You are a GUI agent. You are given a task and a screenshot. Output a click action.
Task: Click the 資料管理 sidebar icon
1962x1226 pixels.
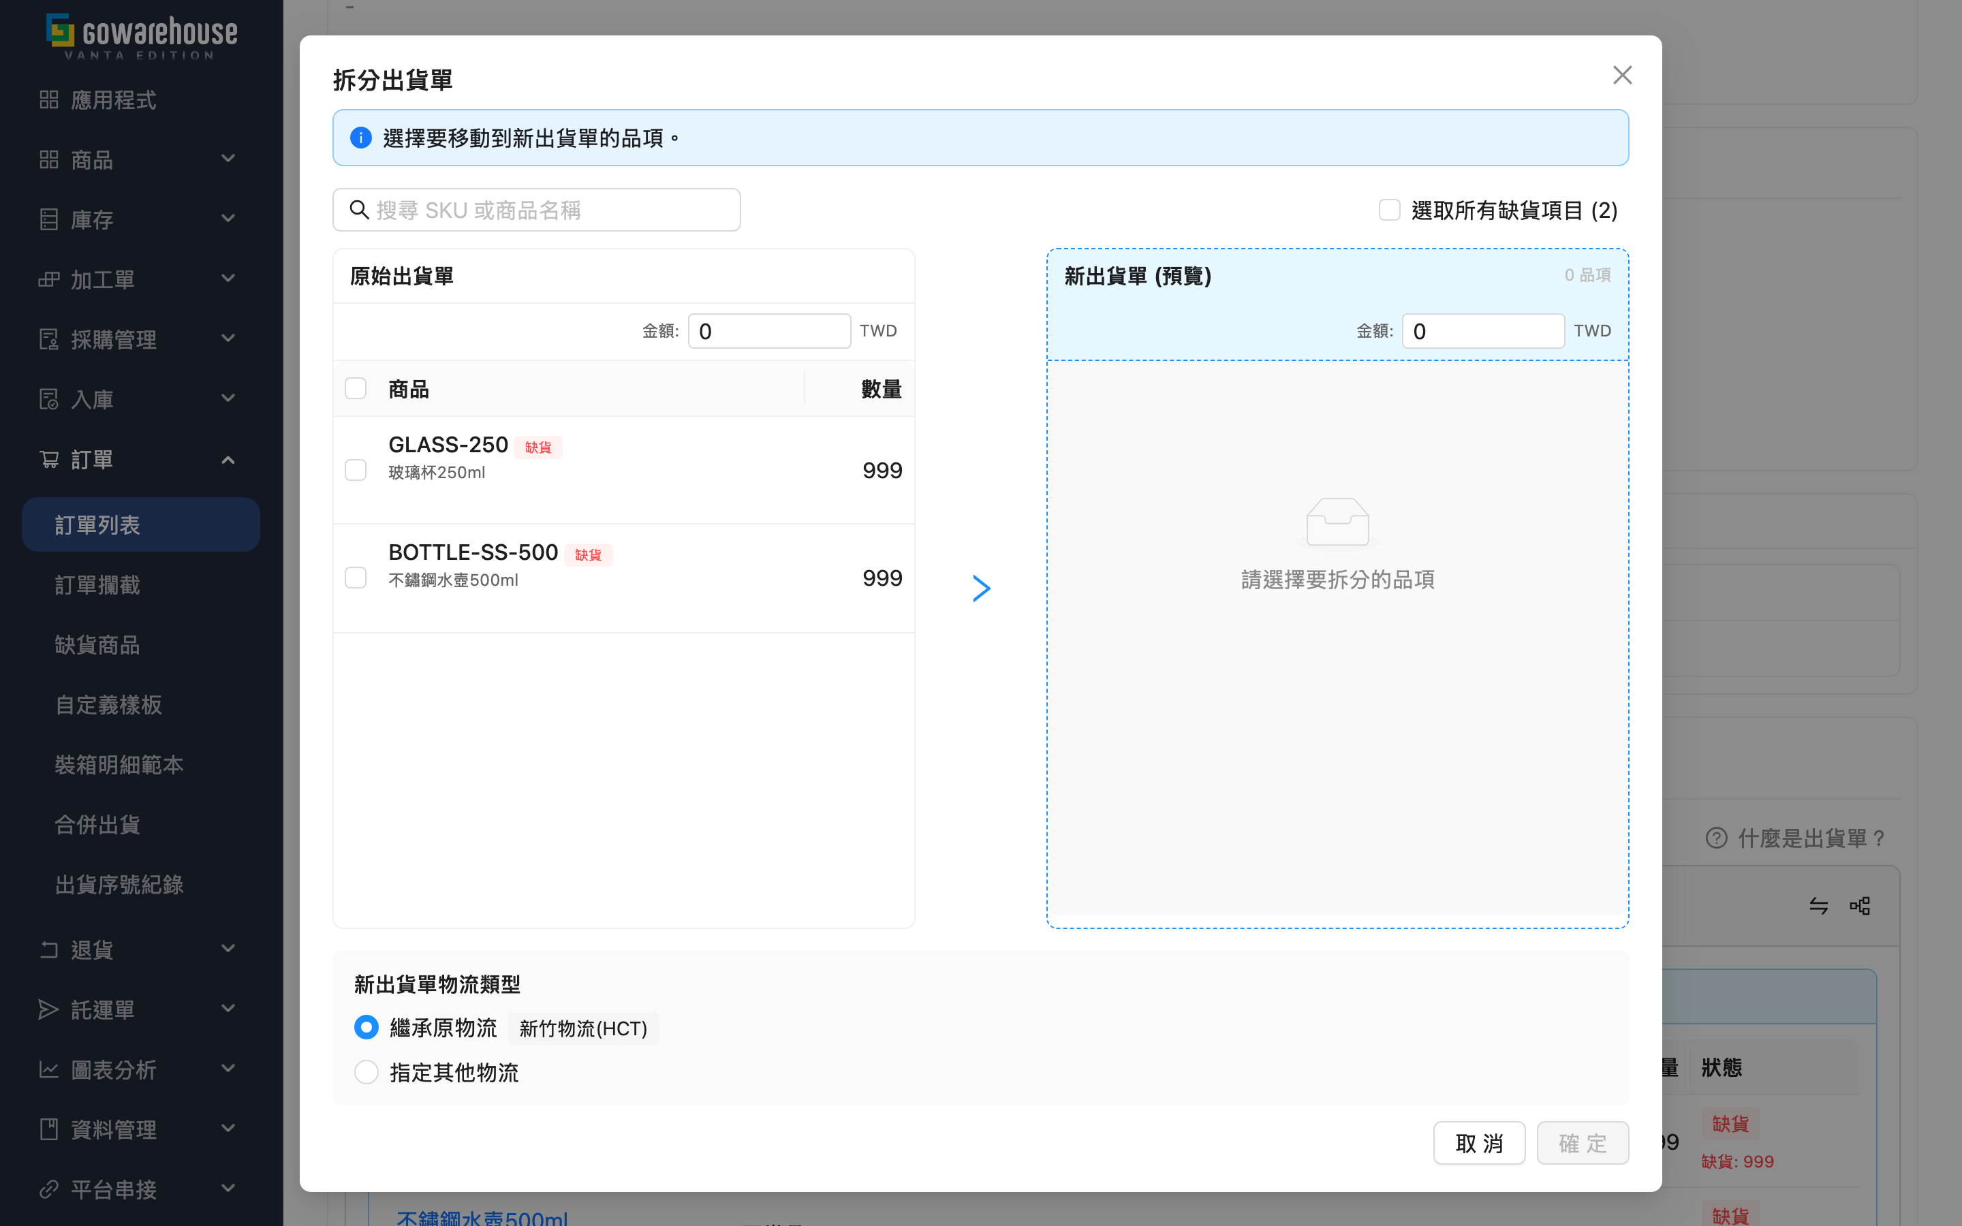click(48, 1129)
